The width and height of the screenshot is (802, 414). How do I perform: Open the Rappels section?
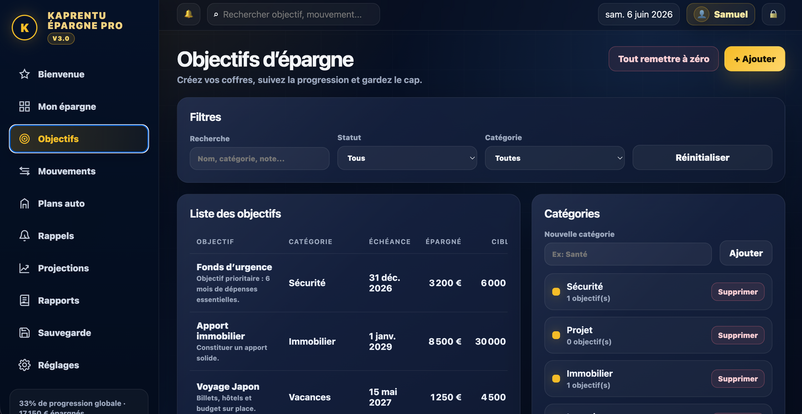pyautogui.click(x=79, y=236)
